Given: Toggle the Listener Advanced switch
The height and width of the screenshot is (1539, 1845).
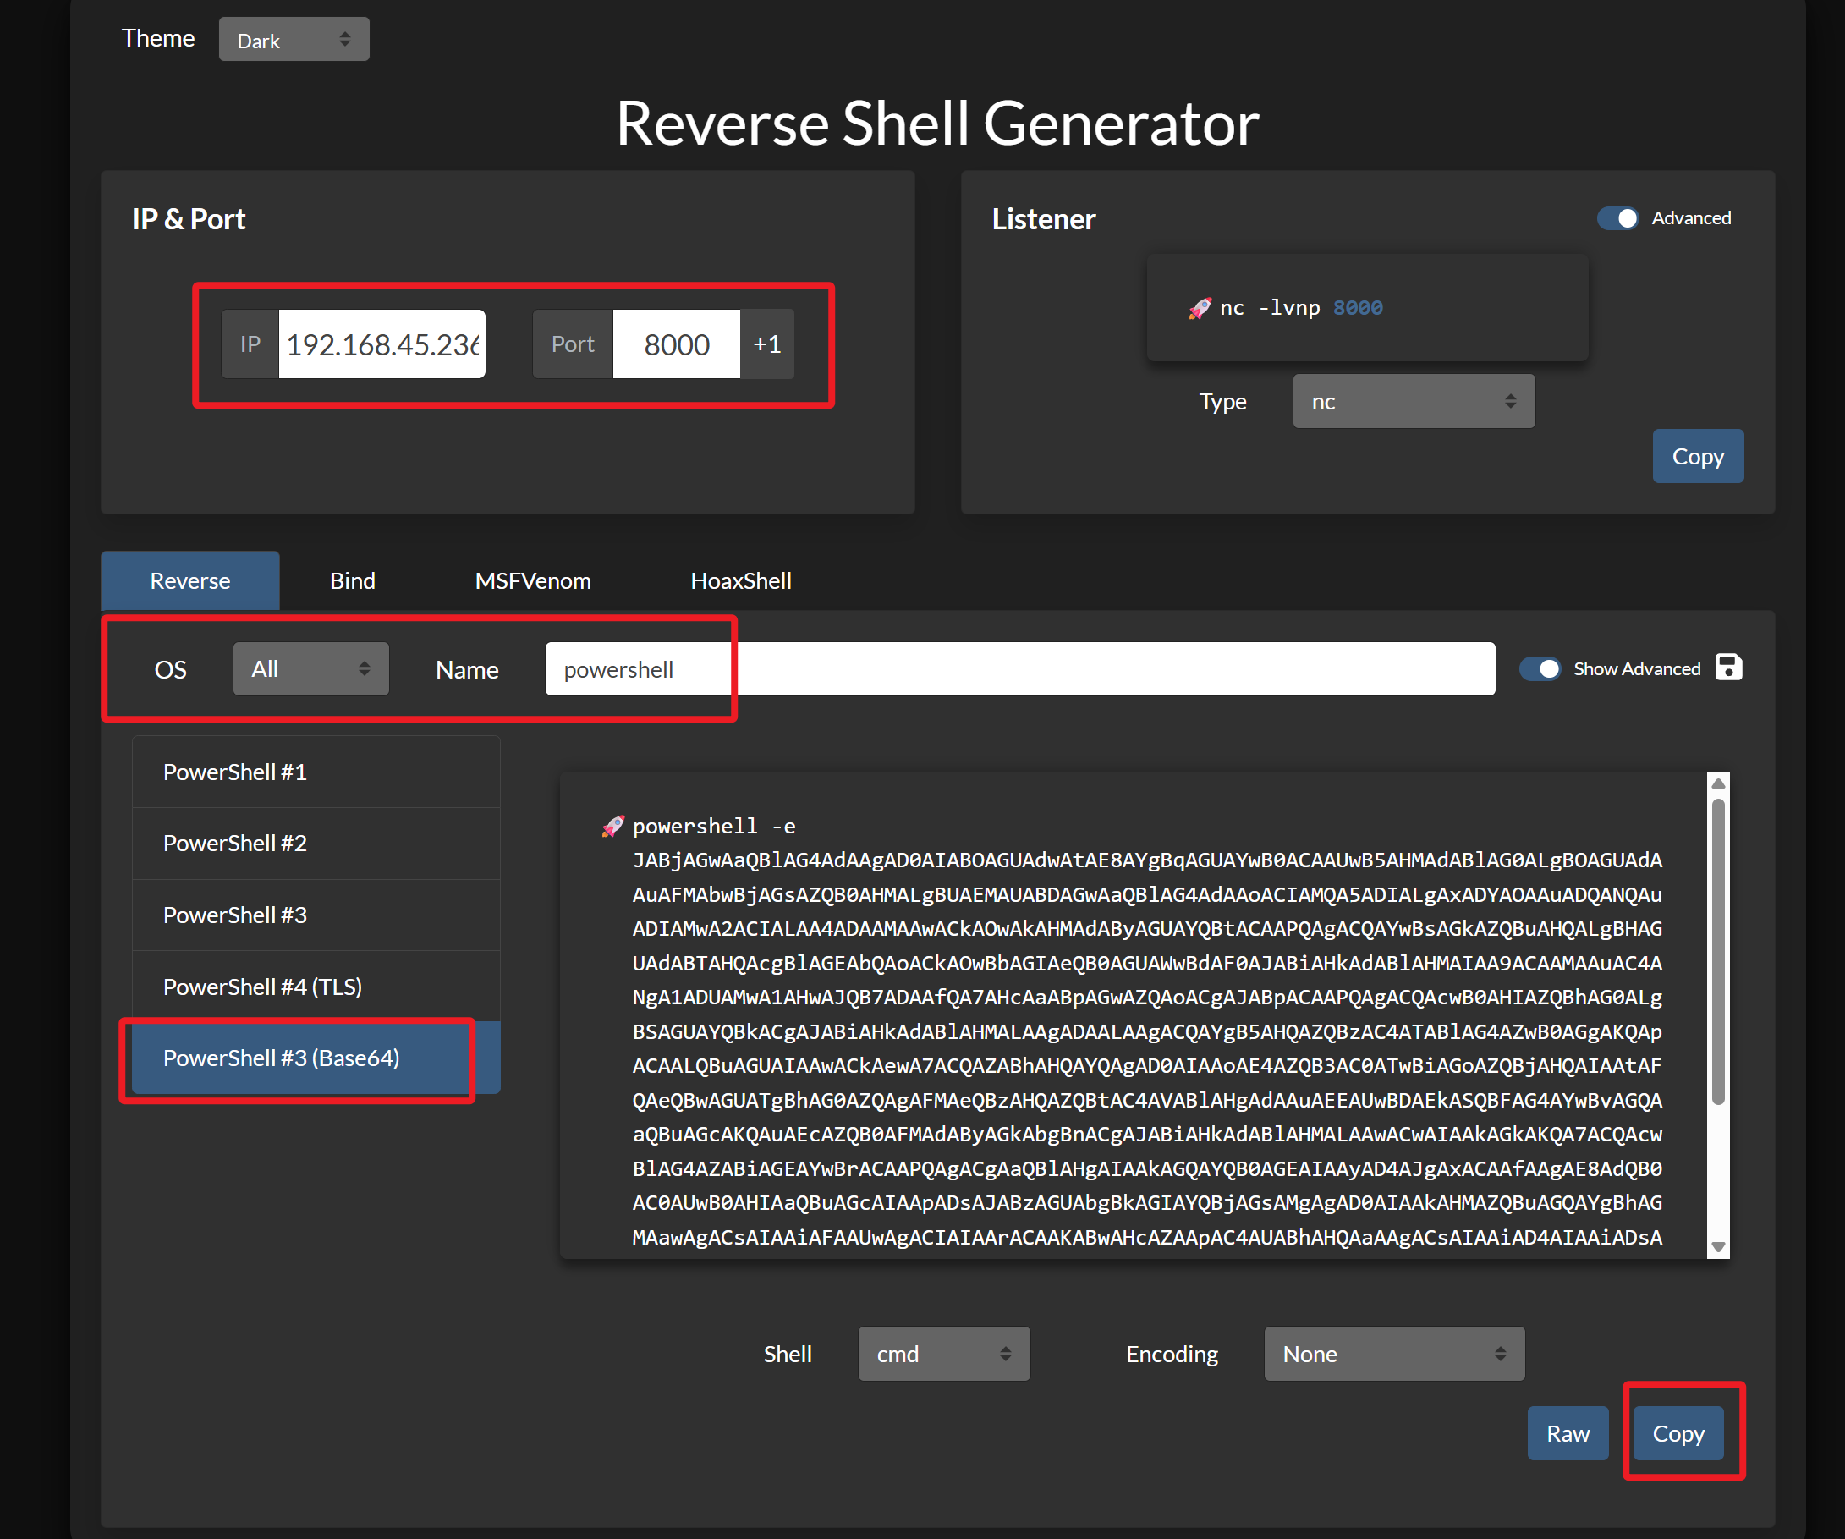Looking at the screenshot, I should tap(1617, 218).
